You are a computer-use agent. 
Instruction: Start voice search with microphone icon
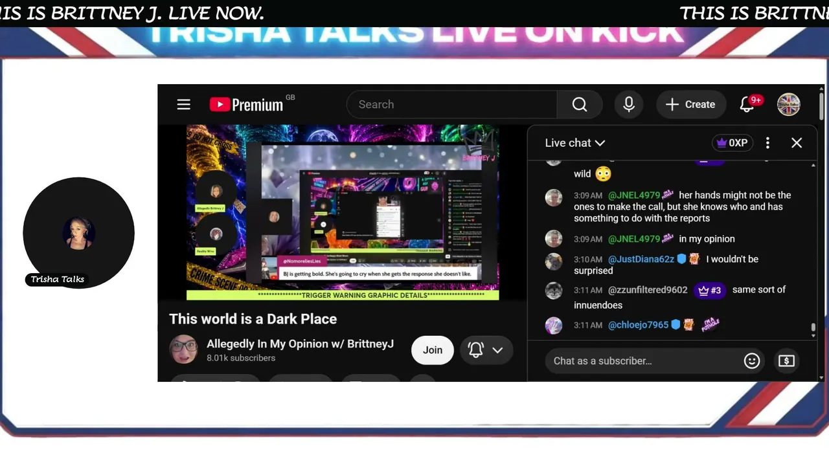pyautogui.click(x=629, y=104)
